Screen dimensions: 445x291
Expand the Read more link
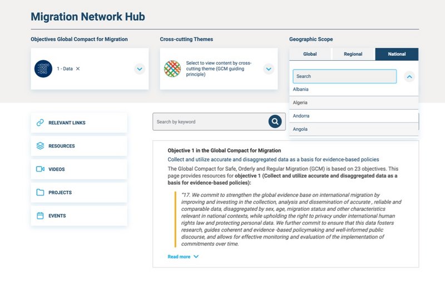coord(179,257)
